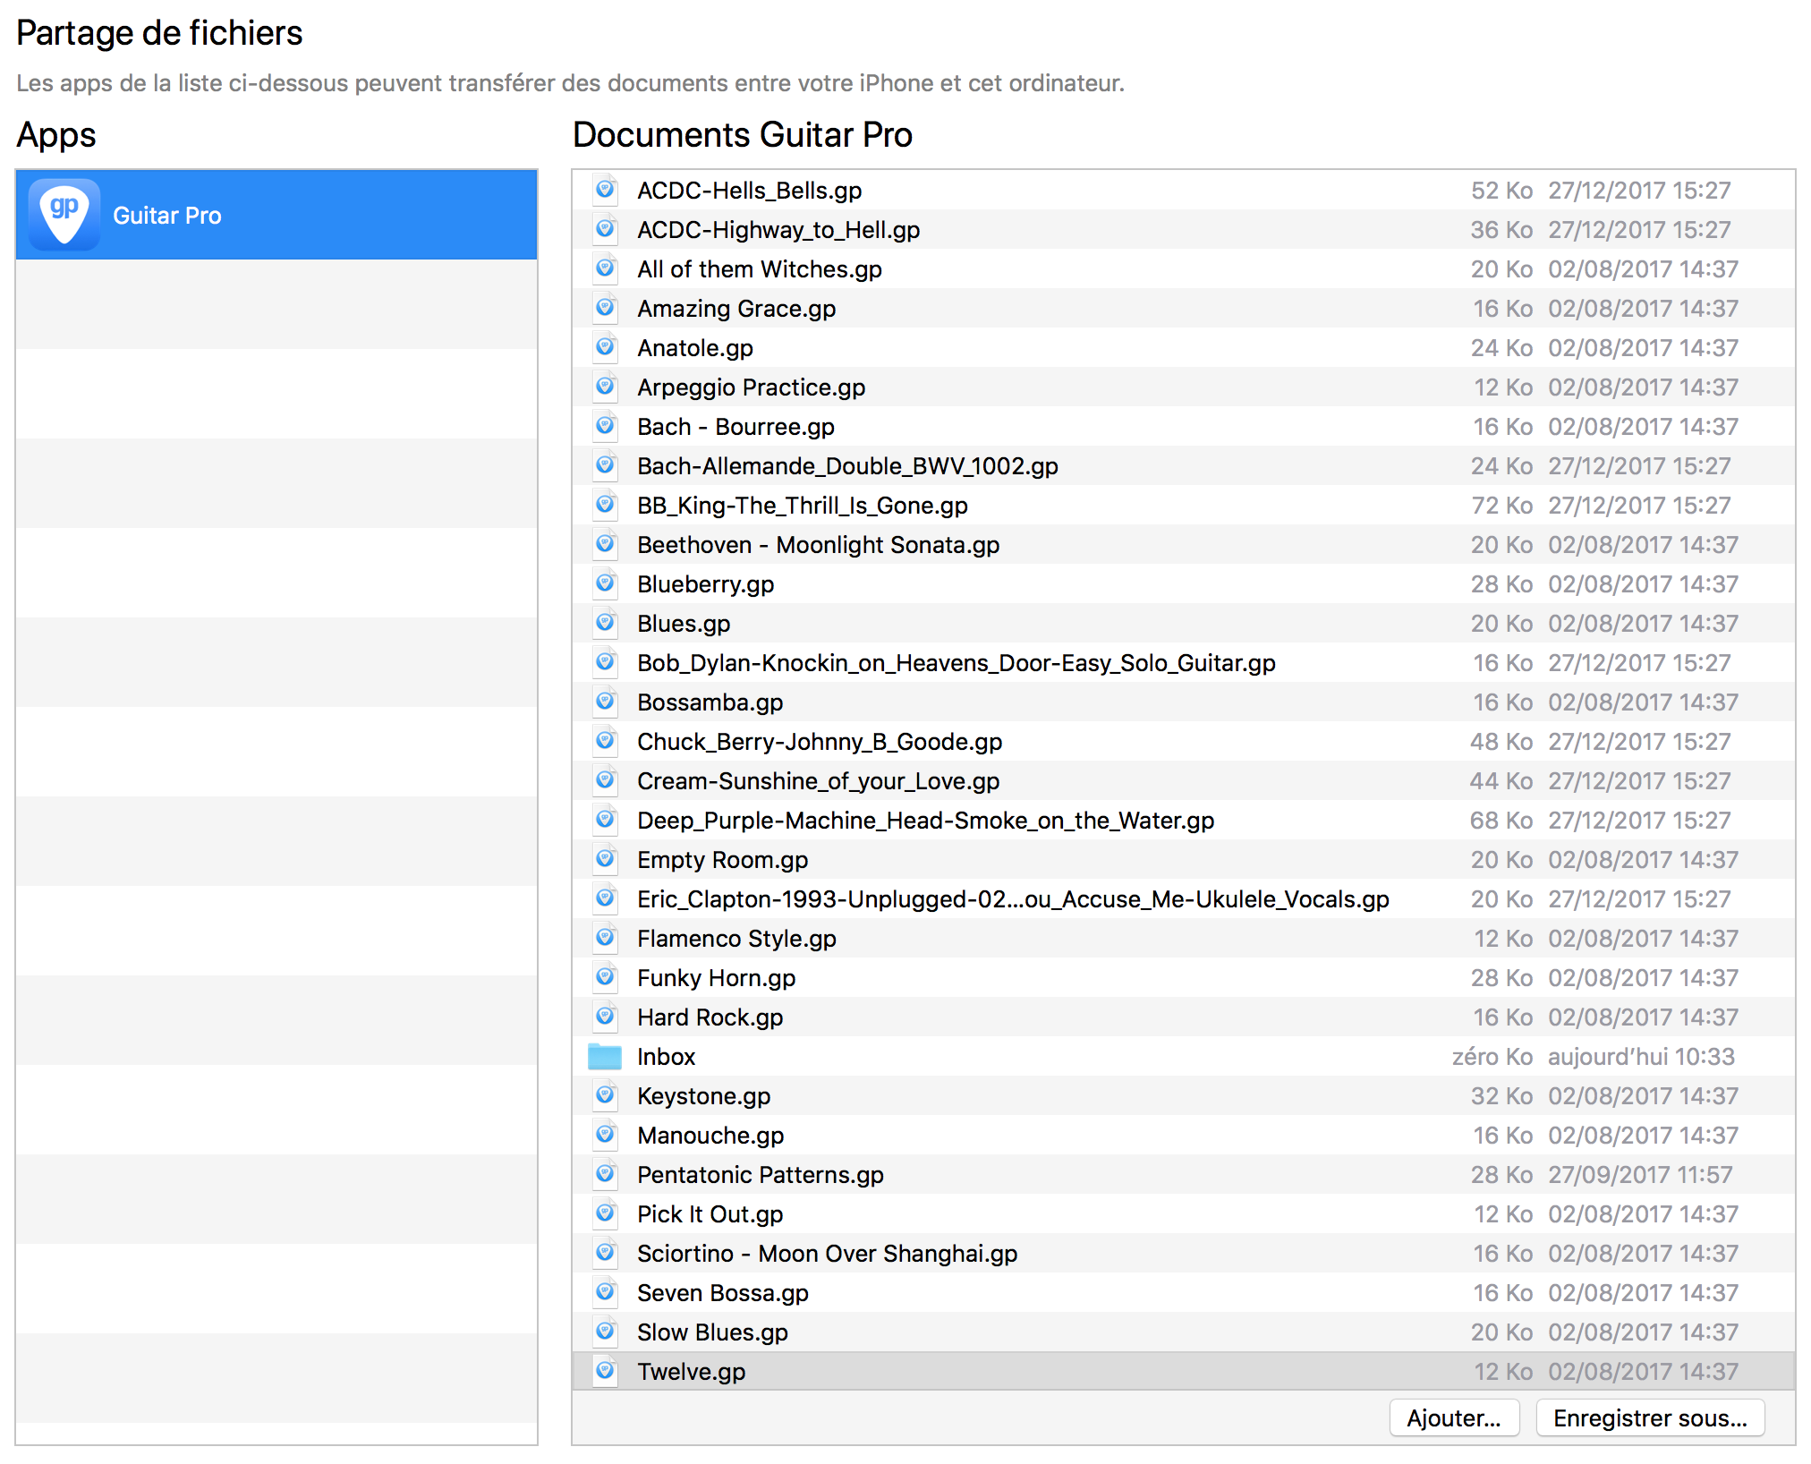This screenshot has width=1811, height=1464.
Task: Click file icon for Funky Horn.gp
Action: click(x=606, y=978)
